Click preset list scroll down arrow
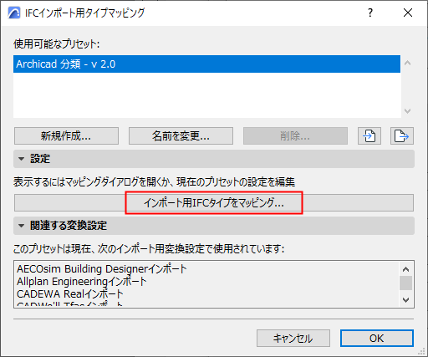 click(407, 111)
